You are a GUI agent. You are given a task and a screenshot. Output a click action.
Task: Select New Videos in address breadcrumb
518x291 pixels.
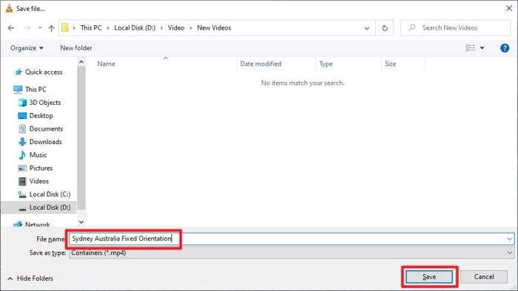coord(214,27)
